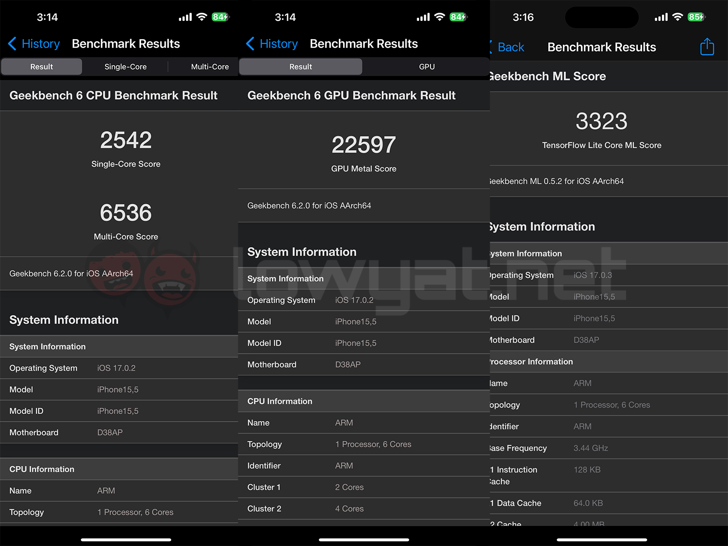Image resolution: width=728 pixels, height=546 pixels.
Task: Tap History back chevron in CPU screen
Action: (12, 44)
